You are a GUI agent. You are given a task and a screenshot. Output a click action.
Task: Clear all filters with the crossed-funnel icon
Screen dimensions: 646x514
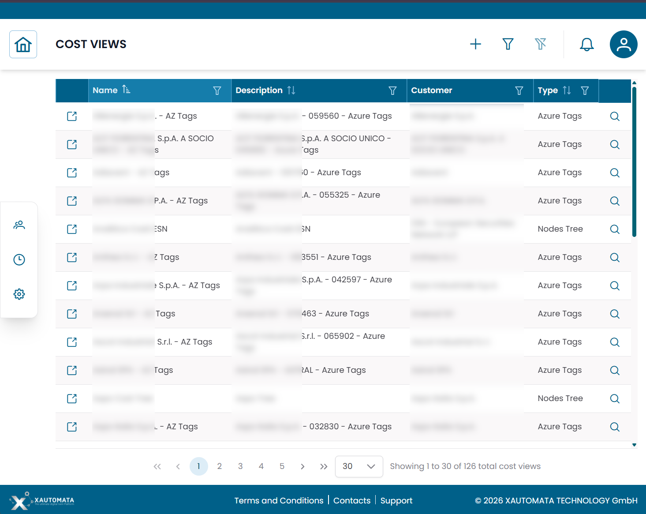[x=541, y=44]
